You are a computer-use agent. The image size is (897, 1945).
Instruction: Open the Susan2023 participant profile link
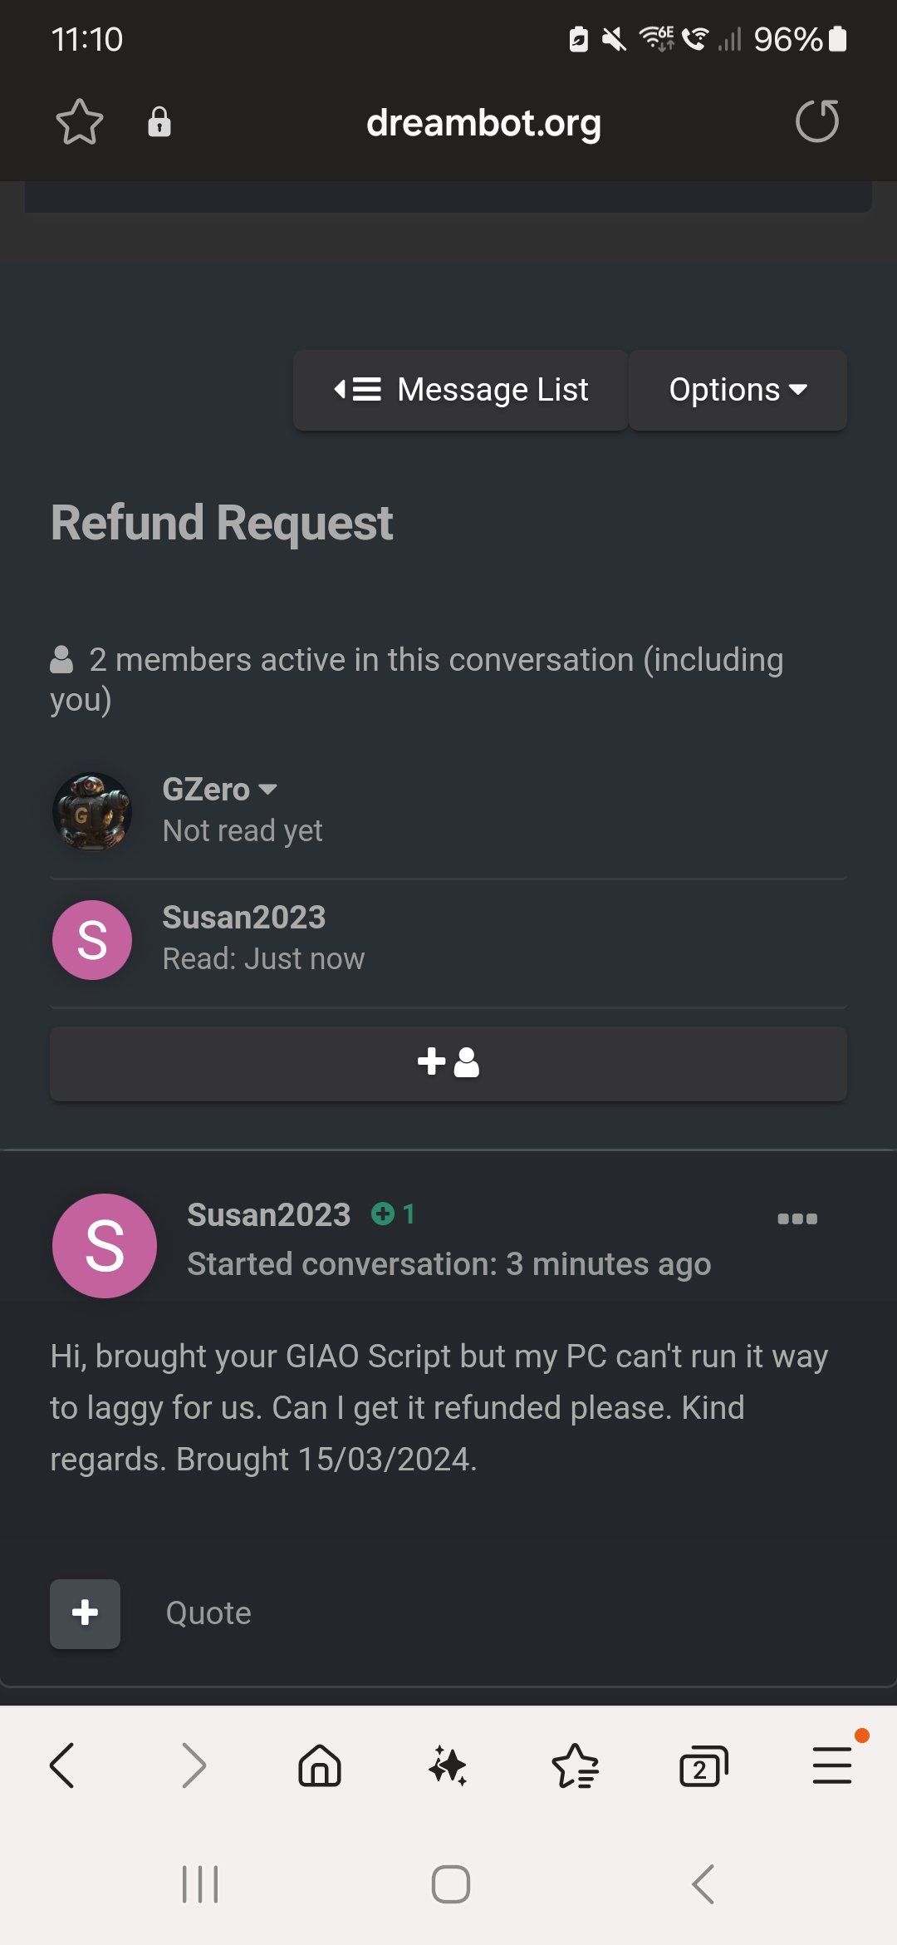[244, 918]
